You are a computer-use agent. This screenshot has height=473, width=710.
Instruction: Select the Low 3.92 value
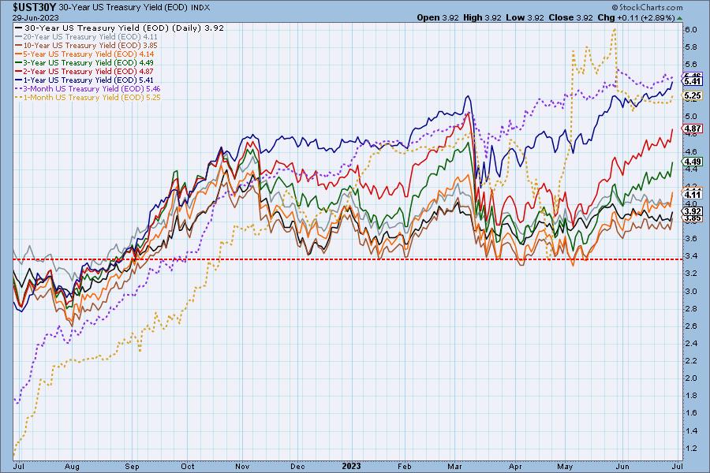tap(524, 17)
